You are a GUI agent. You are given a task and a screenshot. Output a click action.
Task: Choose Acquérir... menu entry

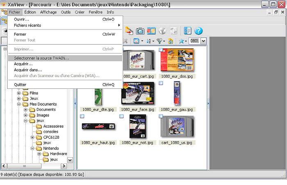(65, 64)
